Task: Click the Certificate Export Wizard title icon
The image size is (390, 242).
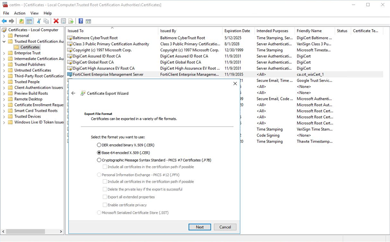Action: (83, 94)
